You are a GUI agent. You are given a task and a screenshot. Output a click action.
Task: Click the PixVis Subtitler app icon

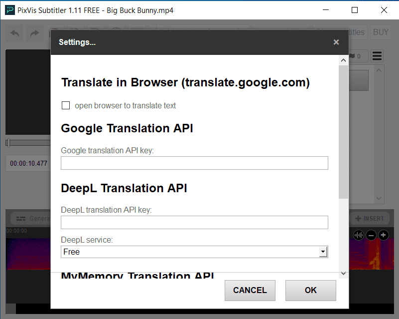(x=10, y=10)
